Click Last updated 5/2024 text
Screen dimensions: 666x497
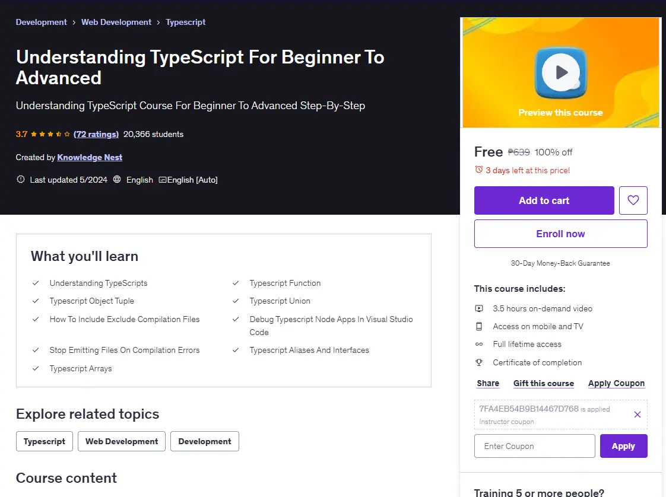pyautogui.click(x=69, y=180)
